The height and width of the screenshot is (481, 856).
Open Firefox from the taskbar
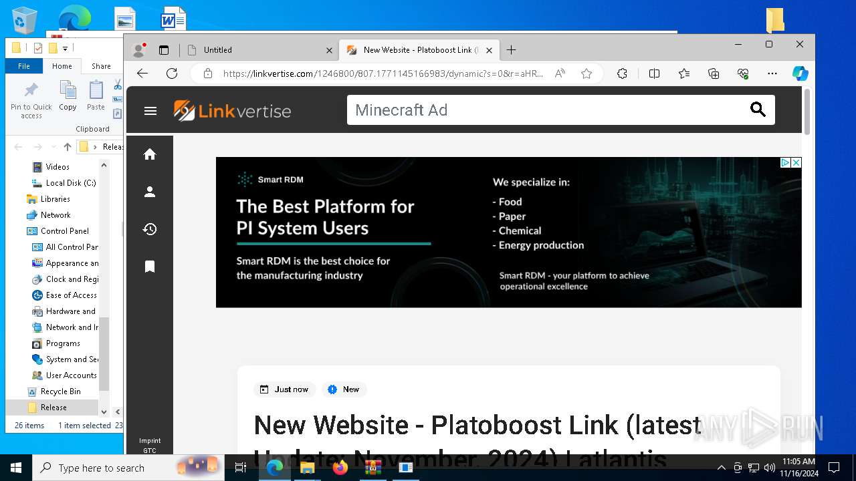pos(340,468)
